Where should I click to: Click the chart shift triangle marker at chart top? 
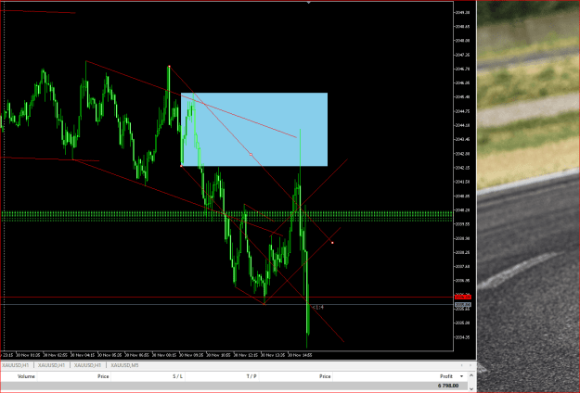pos(308,2)
